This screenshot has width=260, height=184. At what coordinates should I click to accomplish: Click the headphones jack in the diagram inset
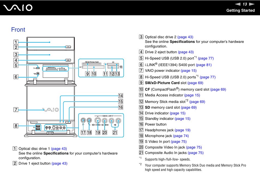coord(83,120)
